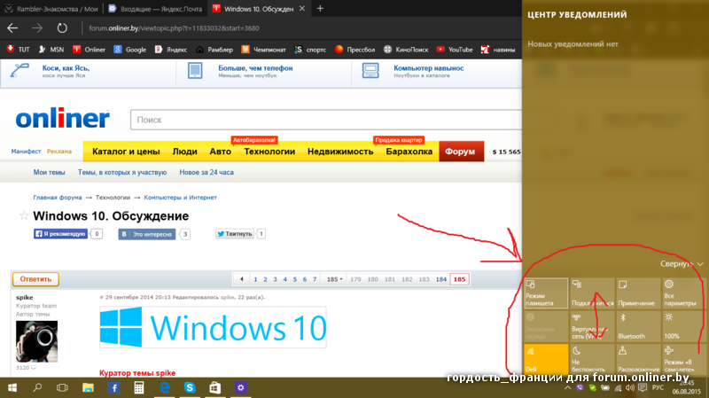Viewport: 709px width, 398px height.
Task: Click the Твитнуть button
Action: click(x=234, y=234)
